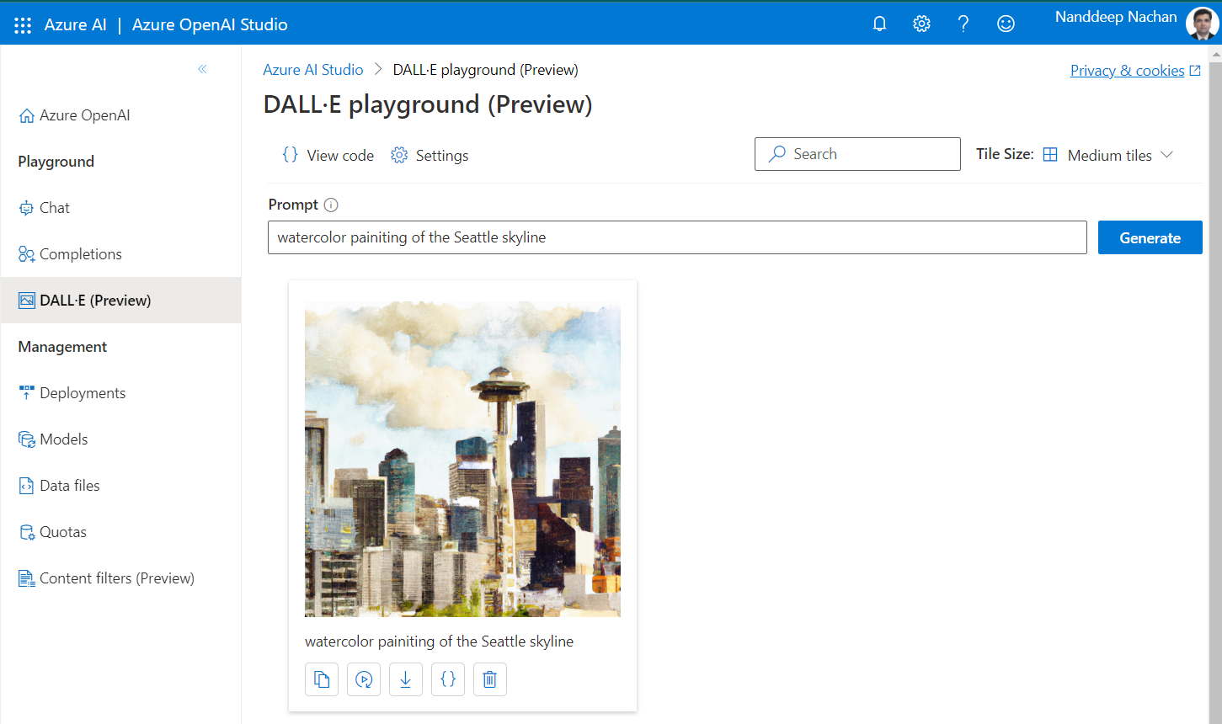Go to Chat playground

[55, 208]
